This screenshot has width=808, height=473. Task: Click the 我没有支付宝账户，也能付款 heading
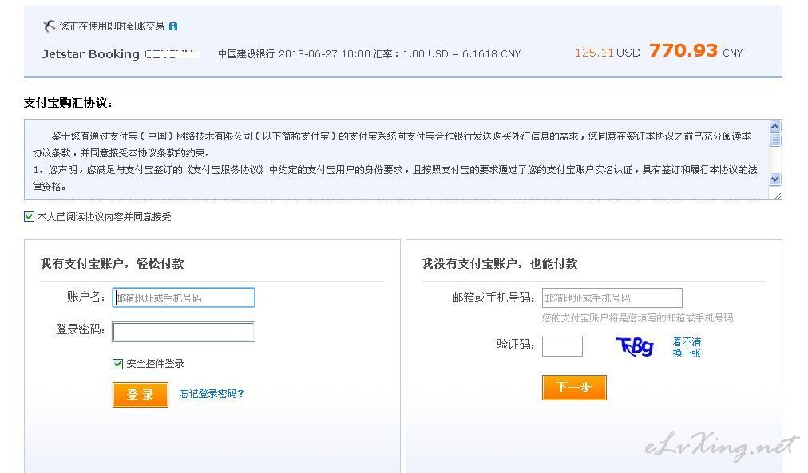pyautogui.click(x=499, y=264)
